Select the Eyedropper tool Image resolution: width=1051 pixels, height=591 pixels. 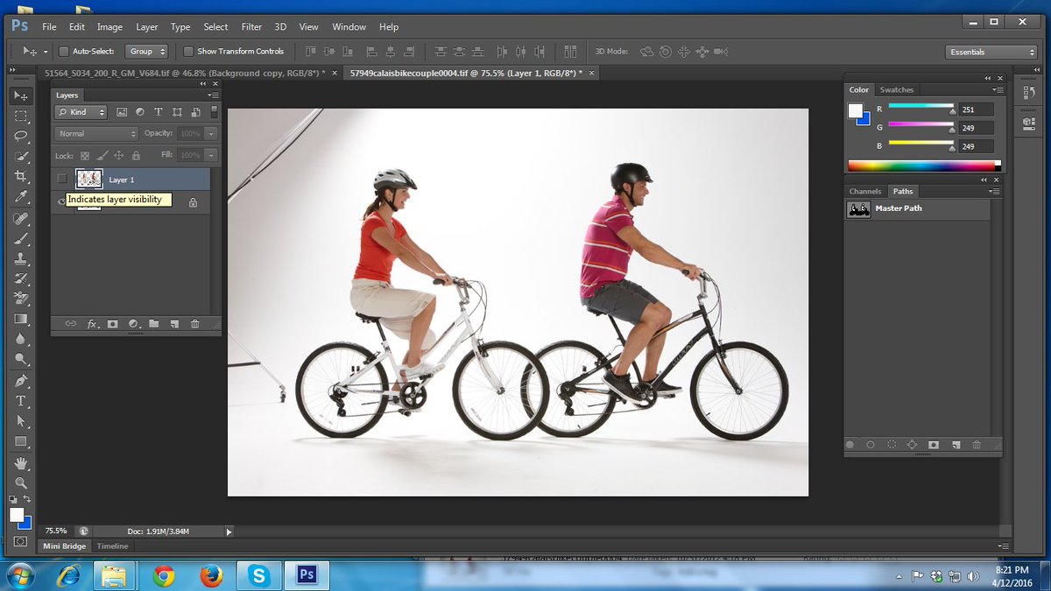click(x=21, y=196)
